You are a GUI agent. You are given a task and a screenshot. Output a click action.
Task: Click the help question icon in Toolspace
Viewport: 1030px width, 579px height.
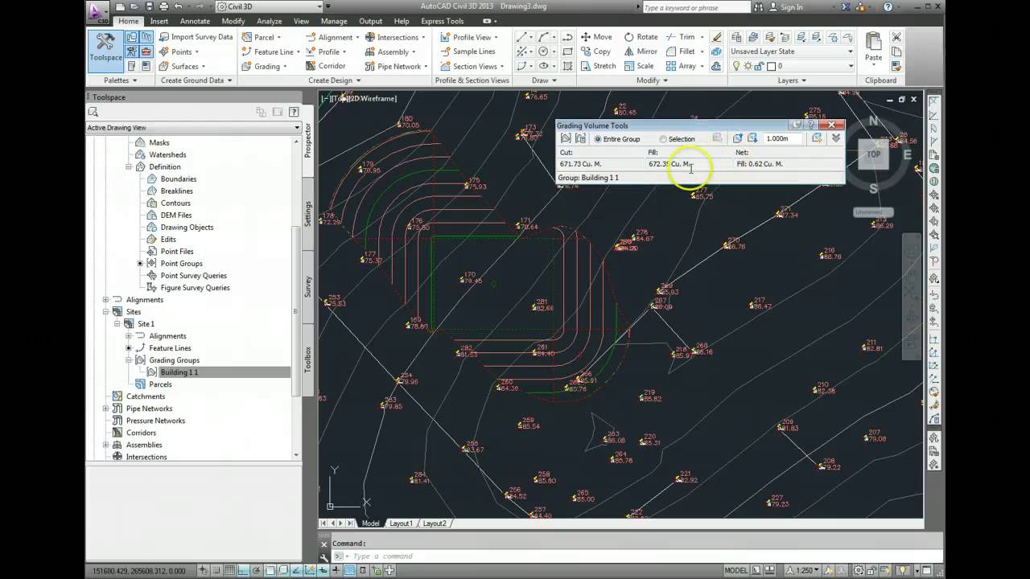(x=294, y=112)
